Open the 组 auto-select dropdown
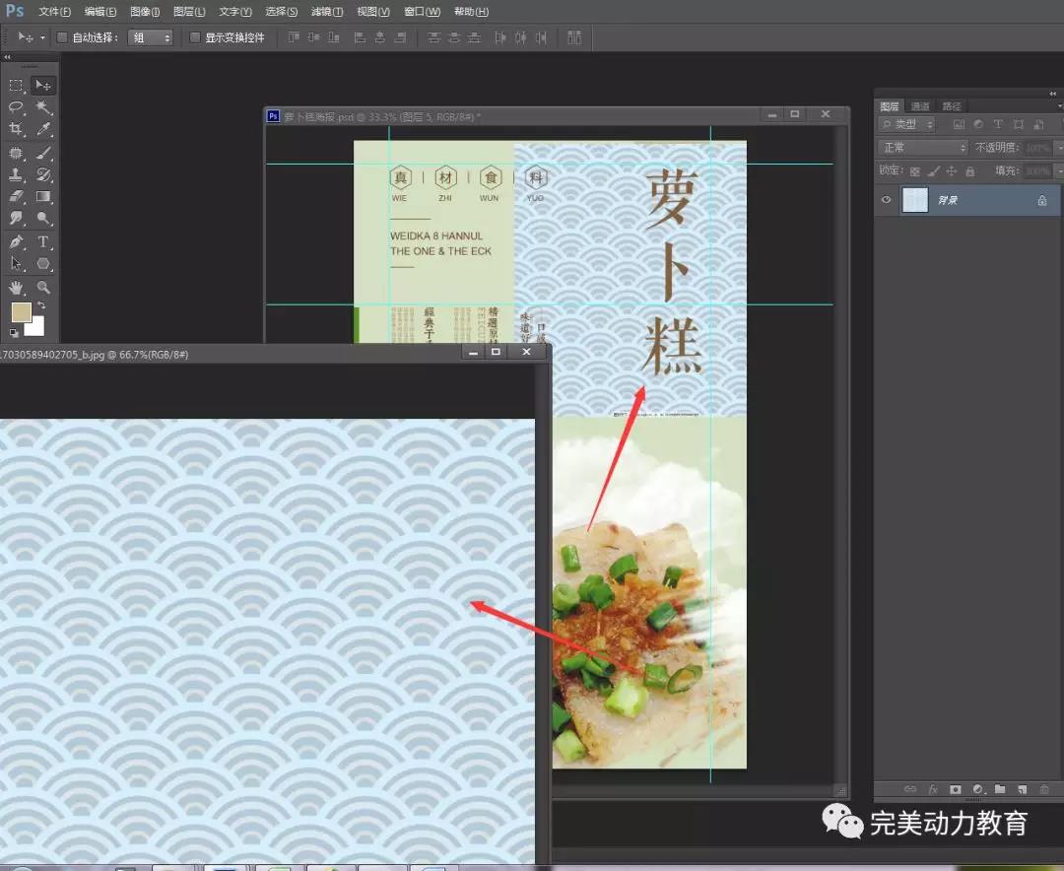This screenshot has height=871, width=1064. (152, 37)
